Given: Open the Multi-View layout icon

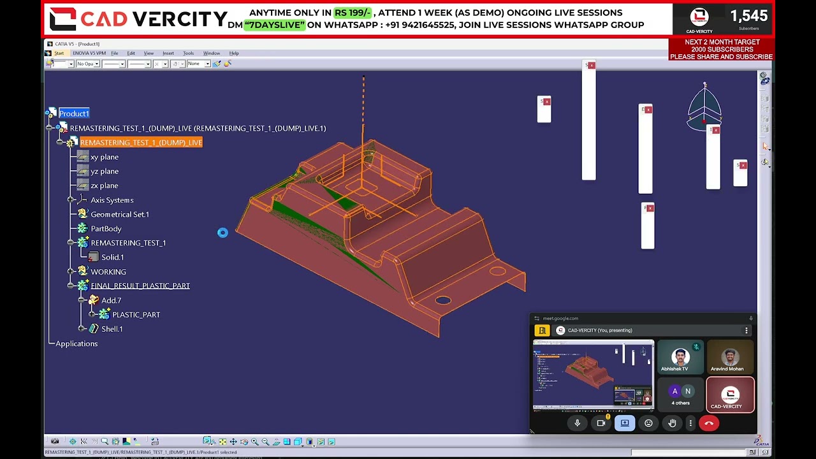Looking at the screenshot, I should (287, 441).
